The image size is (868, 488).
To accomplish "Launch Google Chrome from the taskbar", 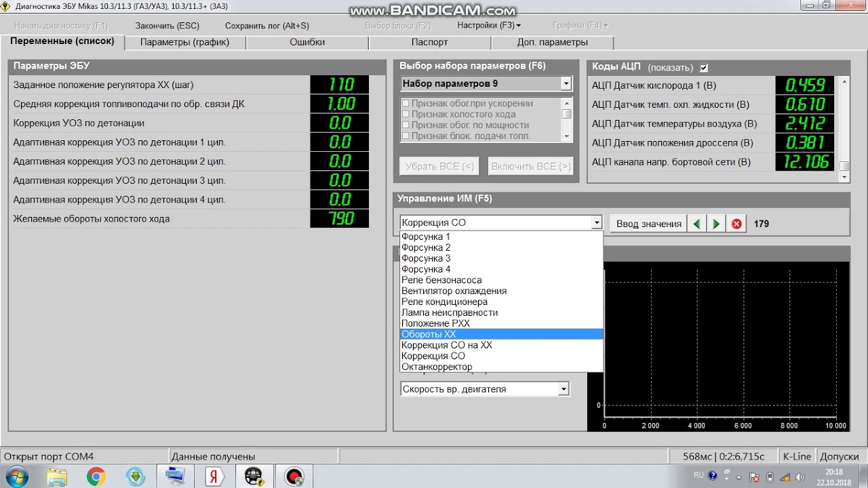I will pyautogui.click(x=96, y=476).
